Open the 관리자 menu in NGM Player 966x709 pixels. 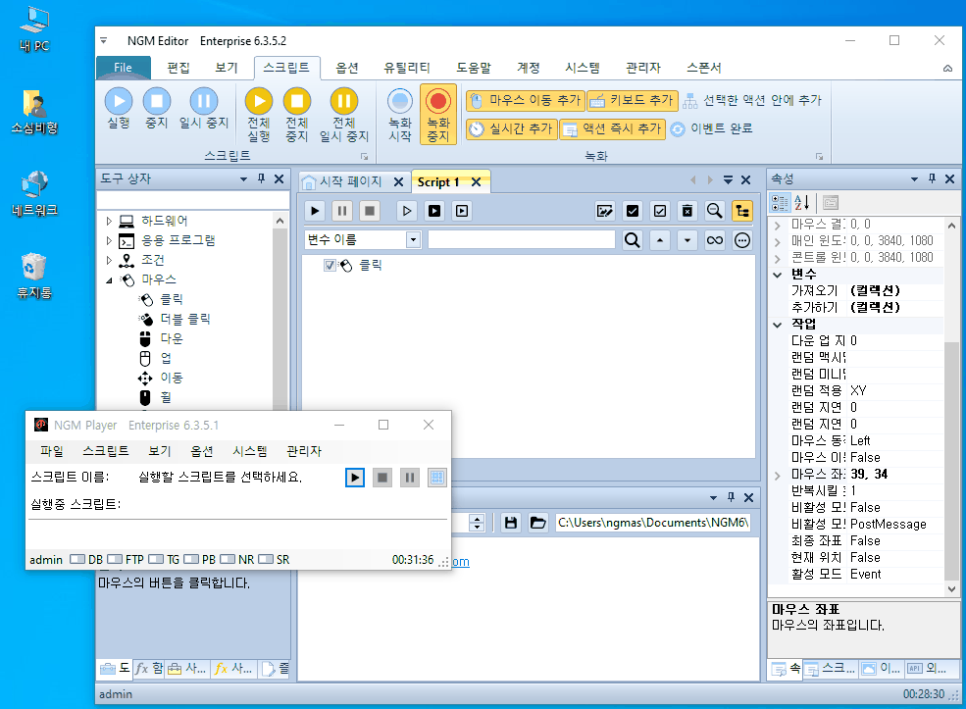[304, 451]
